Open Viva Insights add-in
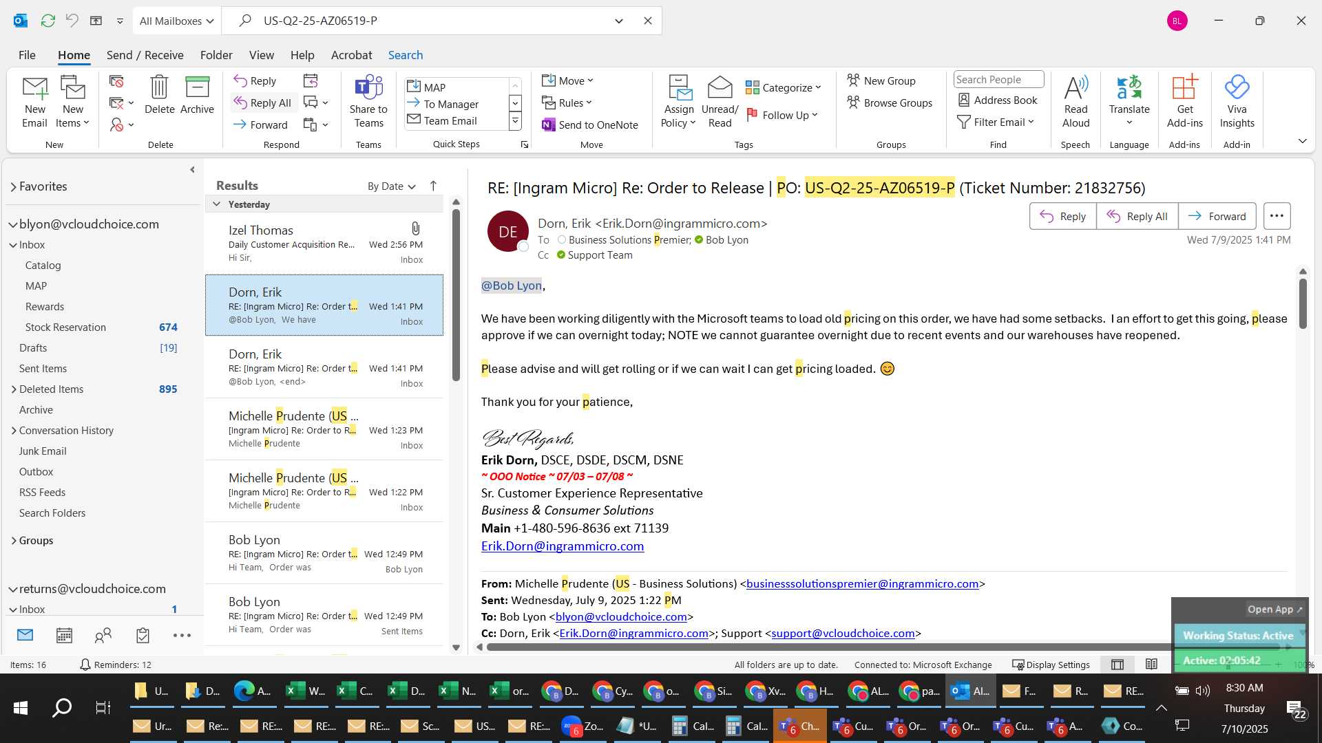The height and width of the screenshot is (743, 1322). click(1237, 102)
